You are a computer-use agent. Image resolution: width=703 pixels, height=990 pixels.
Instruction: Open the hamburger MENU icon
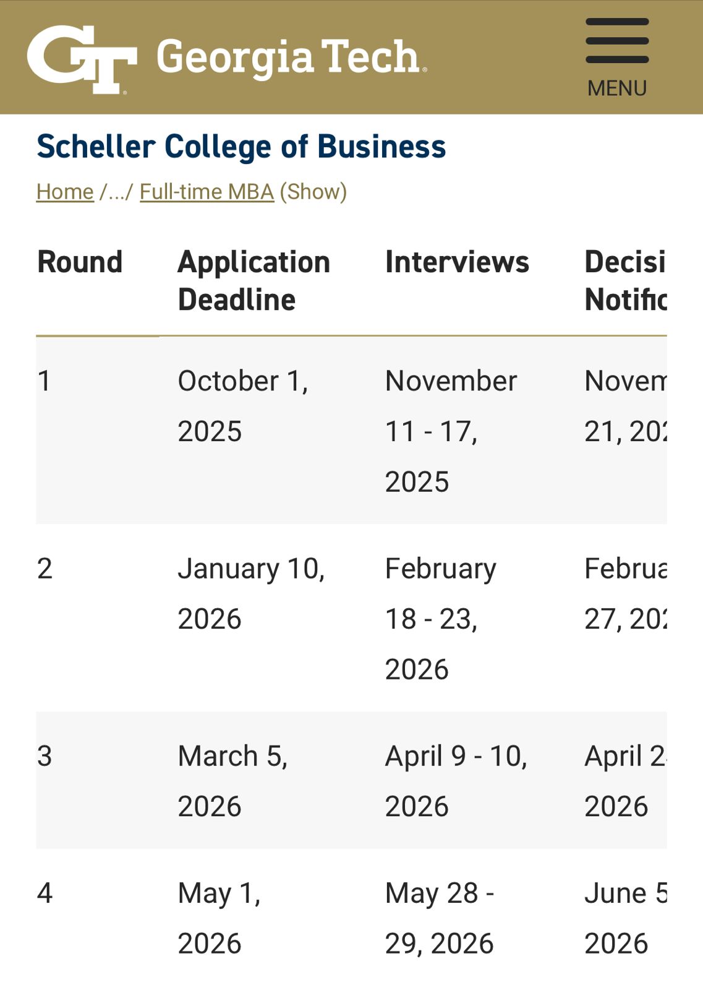coord(616,57)
